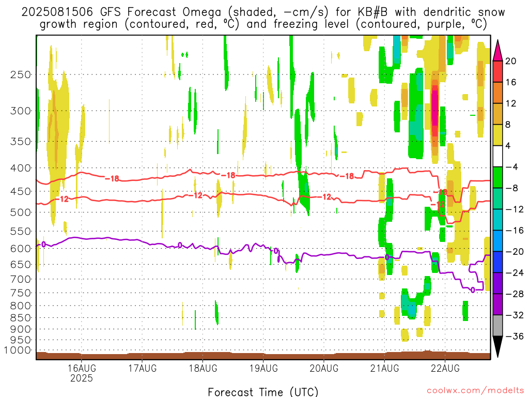Click the colorbar value label -36
Image resolution: width=529 pixels, height=397 pixels.
point(515,336)
